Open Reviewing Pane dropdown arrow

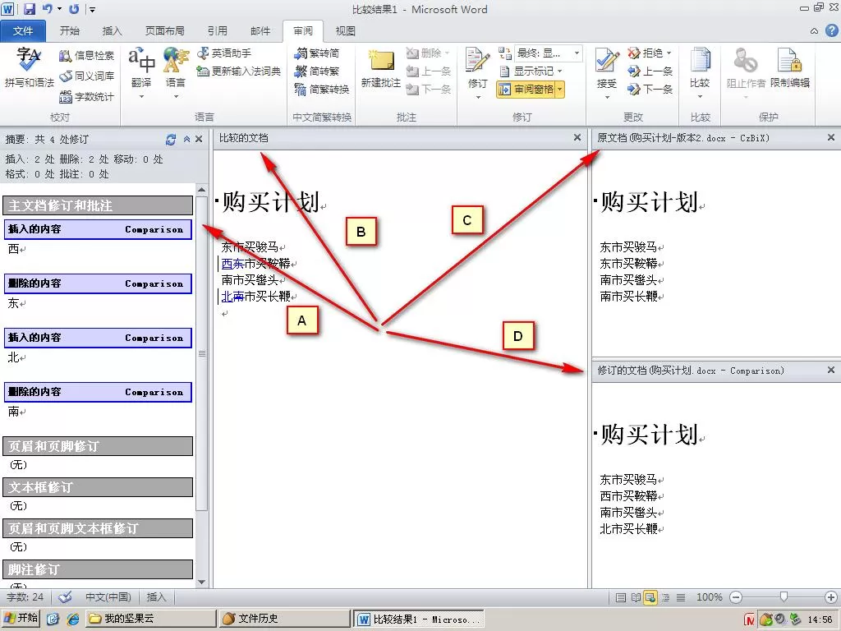pyautogui.click(x=559, y=89)
